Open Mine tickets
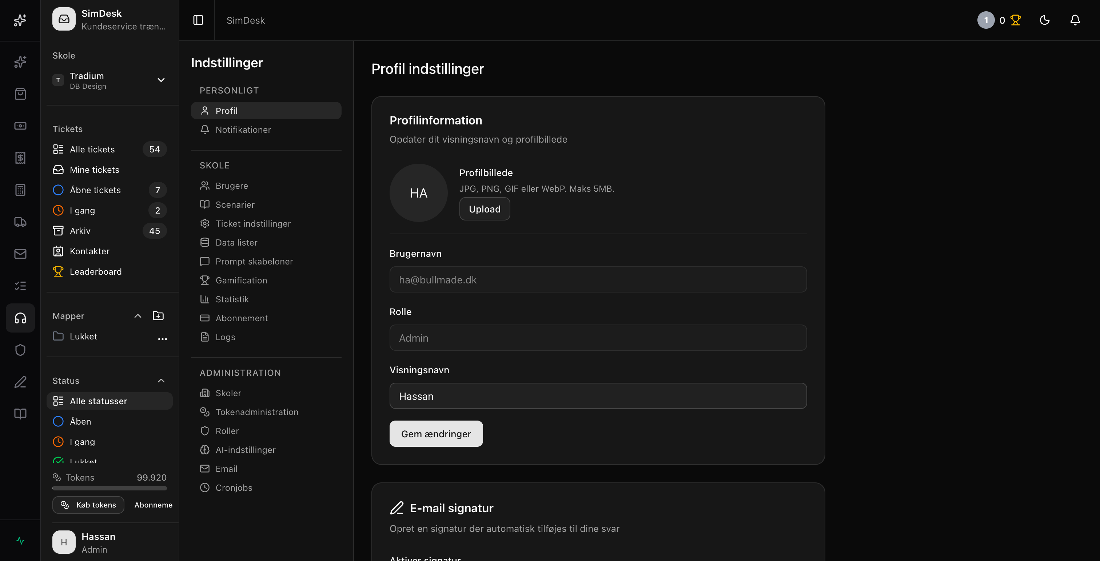 click(x=109, y=170)
